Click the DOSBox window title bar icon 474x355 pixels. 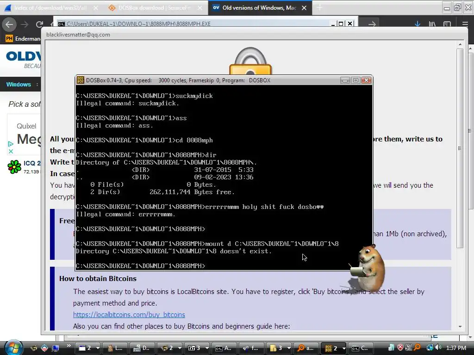pyautogui.click(x=81, y=80)
